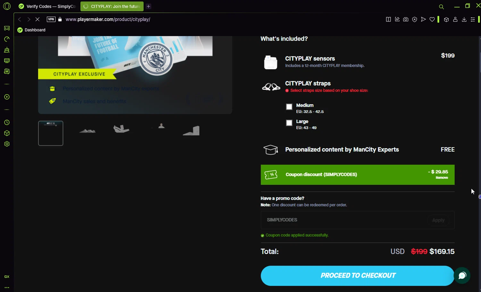
Task: Select the fourth product gallery thumbnail
Action: point(161,126)
